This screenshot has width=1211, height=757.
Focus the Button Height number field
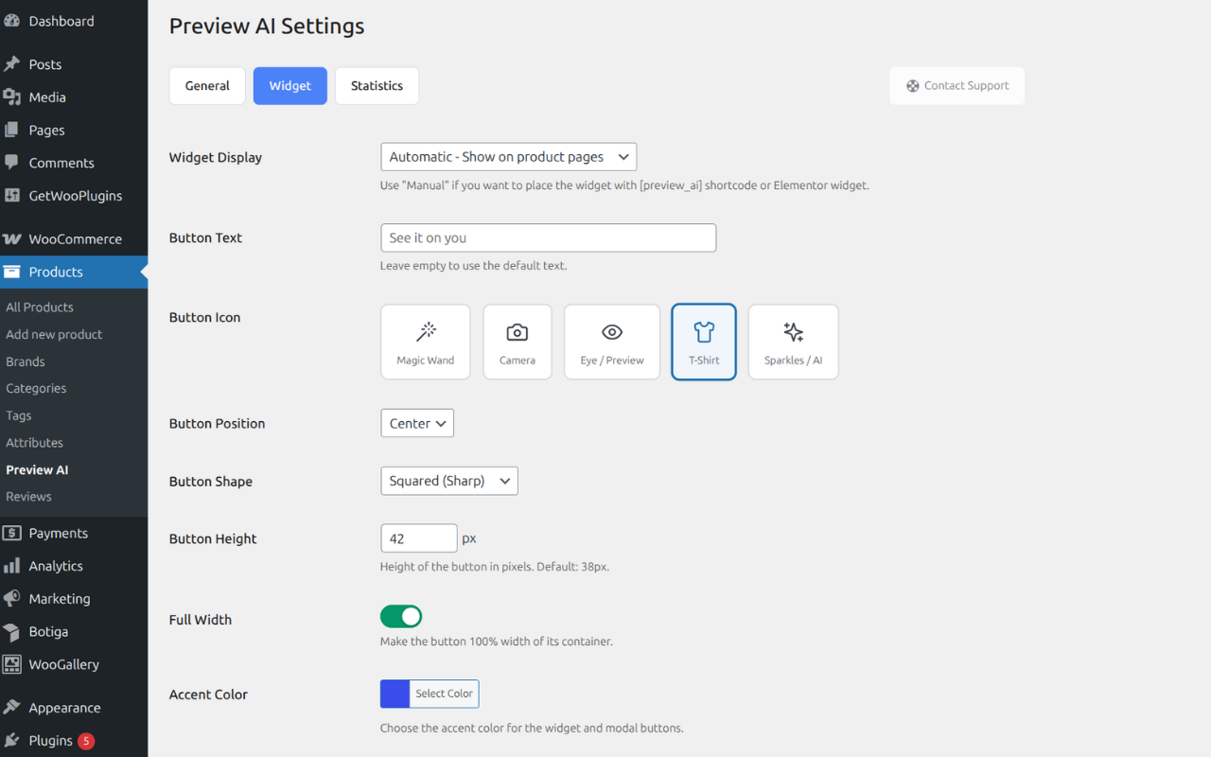(x=418, y=538)
